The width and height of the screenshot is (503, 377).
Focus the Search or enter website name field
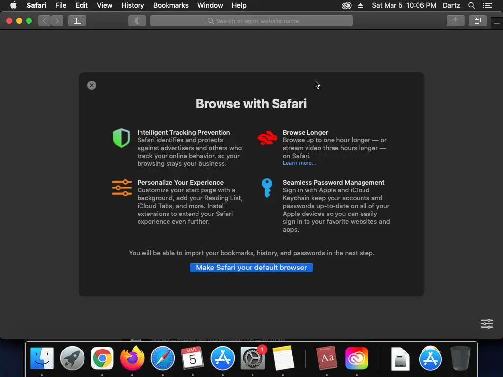coord(251,21)
